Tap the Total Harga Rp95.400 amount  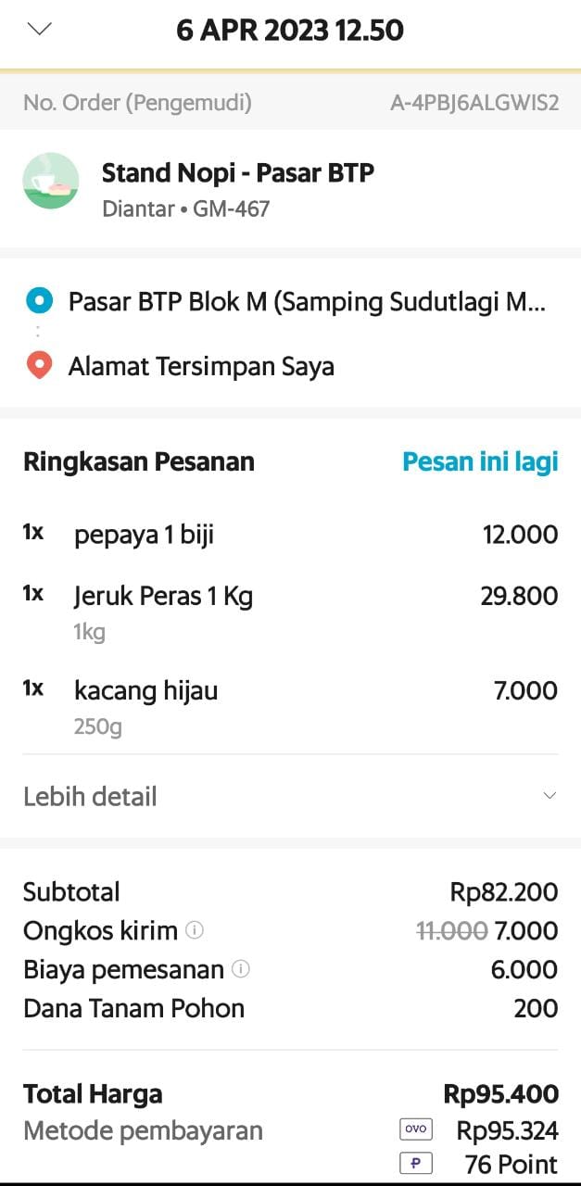point(500,1094)
